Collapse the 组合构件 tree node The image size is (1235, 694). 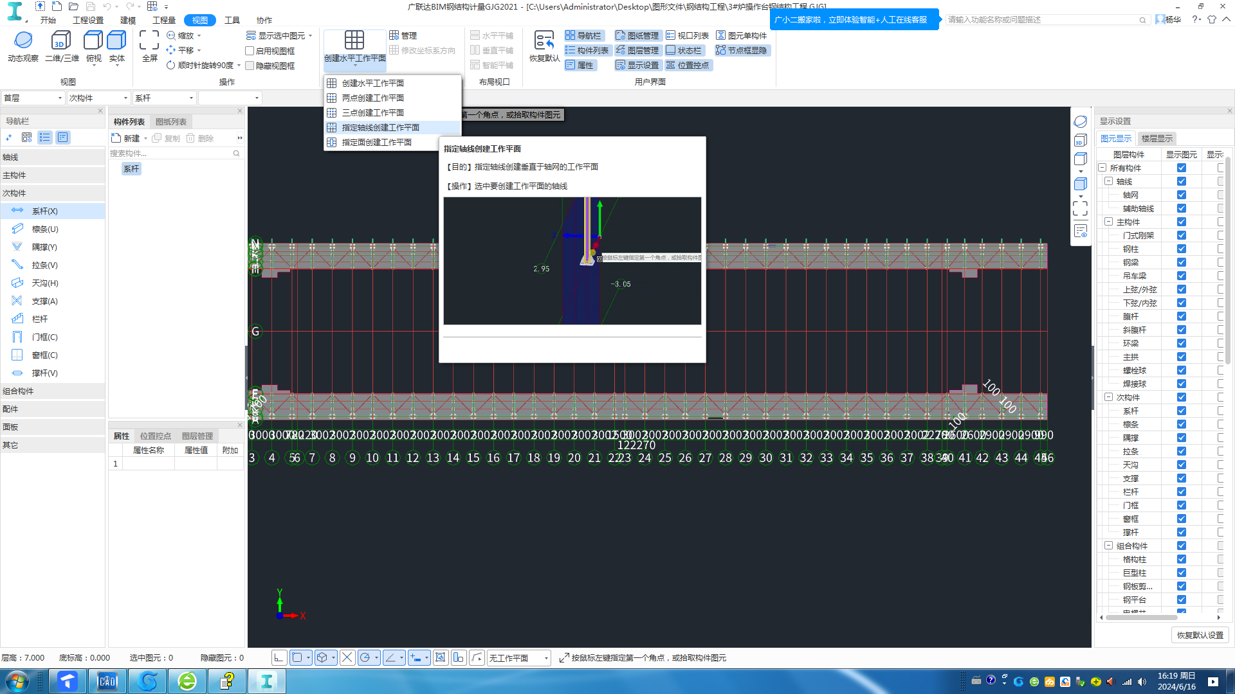point(1108,546)
